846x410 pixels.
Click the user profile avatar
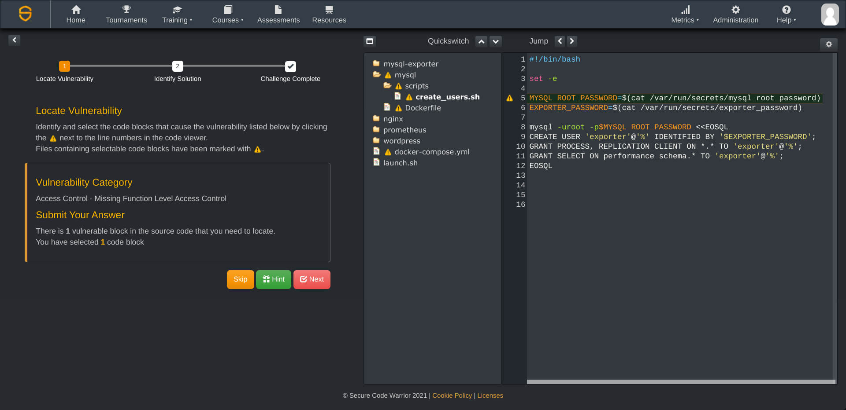click(830, 15)
